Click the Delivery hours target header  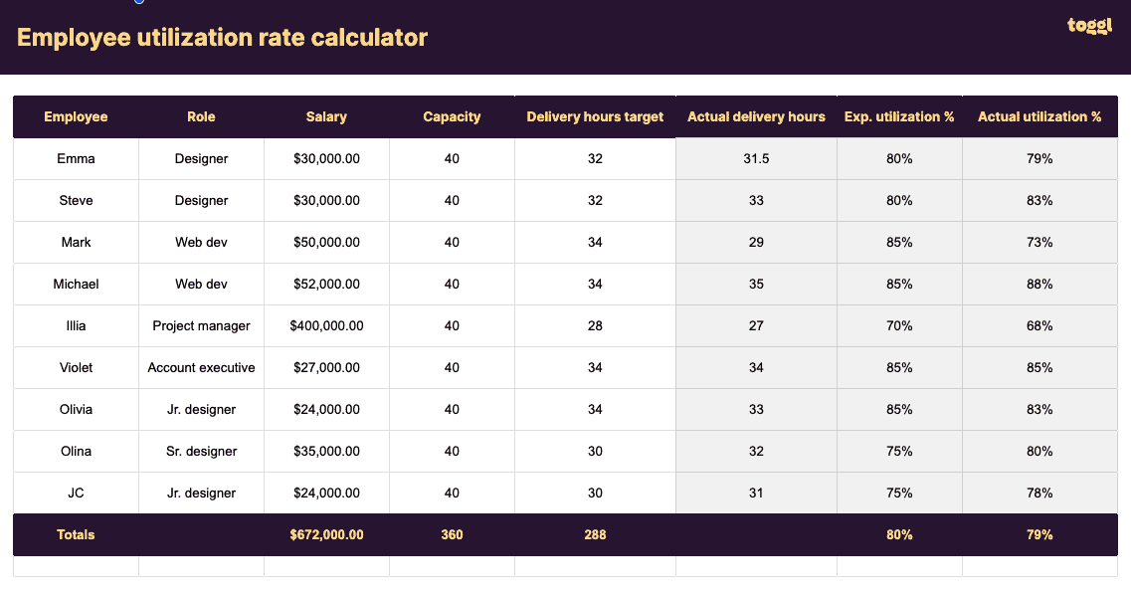point(595,116)
